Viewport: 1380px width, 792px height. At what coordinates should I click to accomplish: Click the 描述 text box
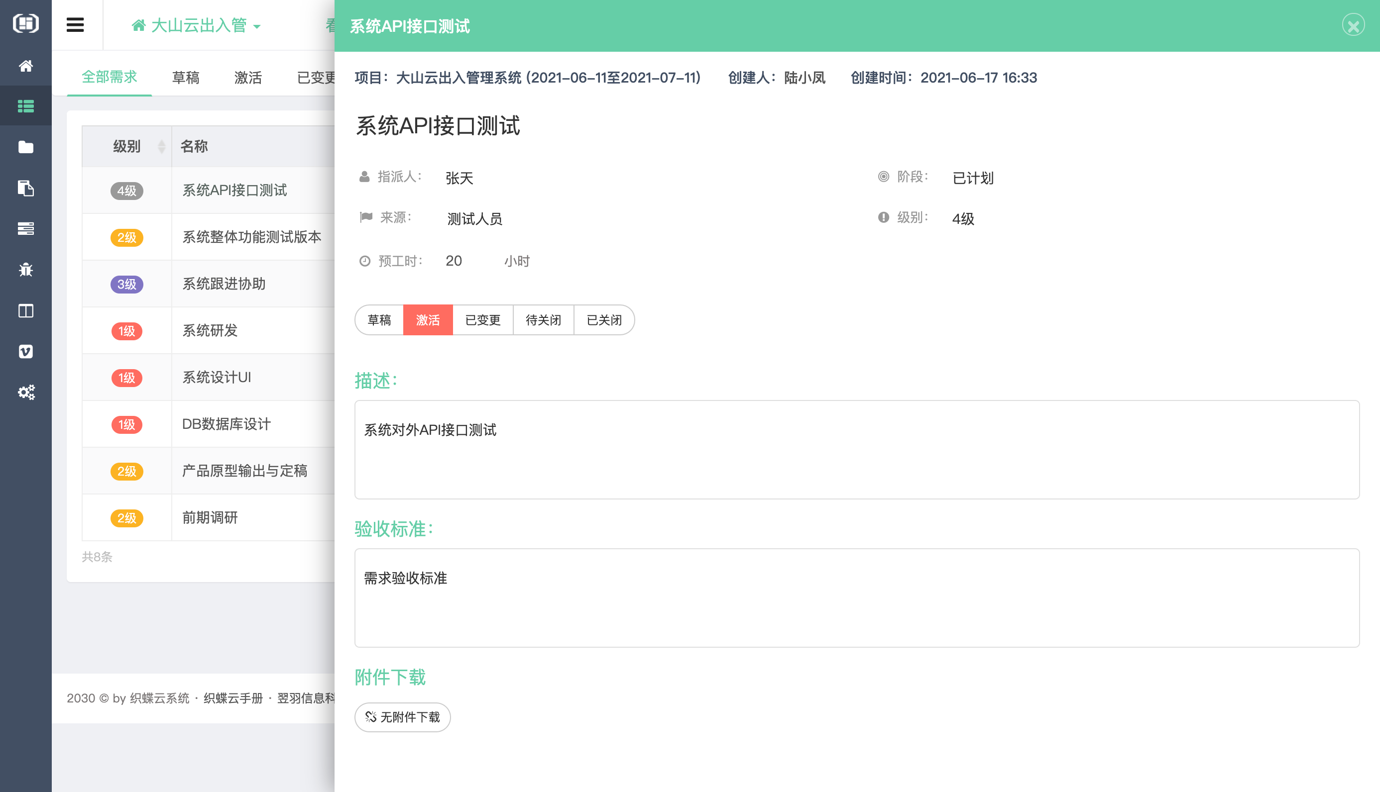click(856, 449)
